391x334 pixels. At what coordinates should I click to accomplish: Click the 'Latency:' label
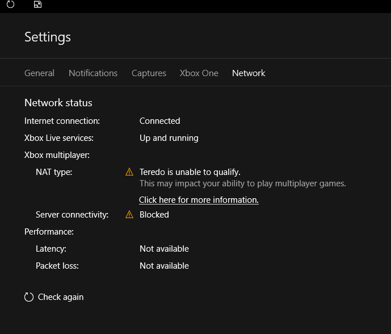(x=51, y=249)
